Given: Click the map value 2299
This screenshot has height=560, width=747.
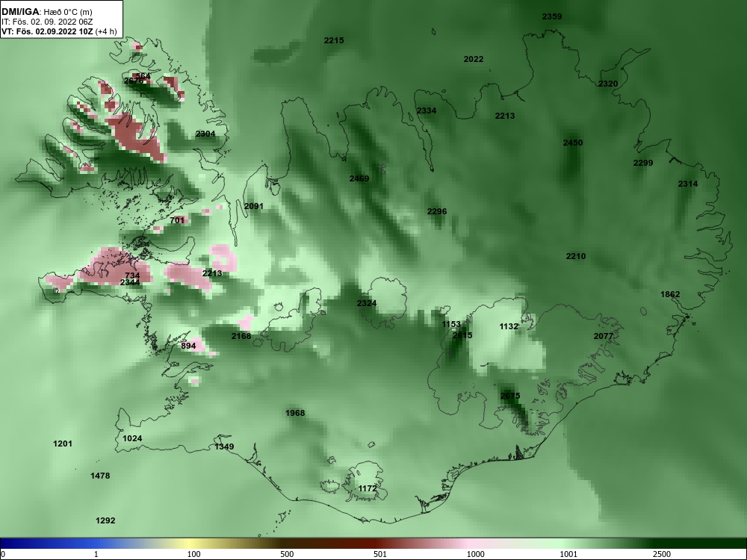Looking at the screenshot, I should [x=642, y=163].
